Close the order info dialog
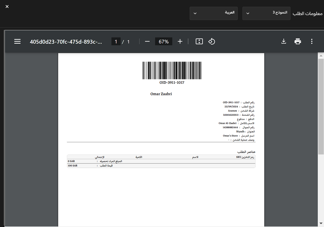 pyautogui.click(x=7, y=7)
